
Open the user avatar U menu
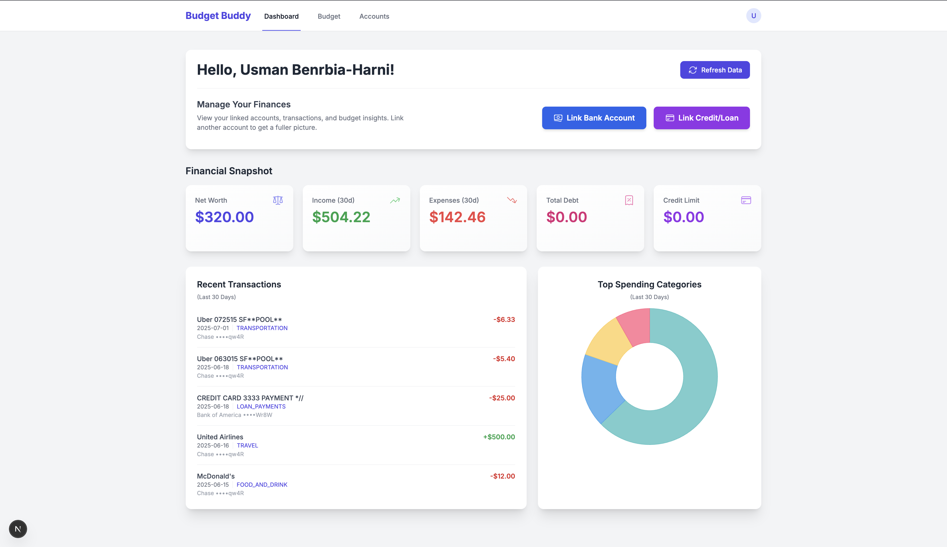coord(753,16)
